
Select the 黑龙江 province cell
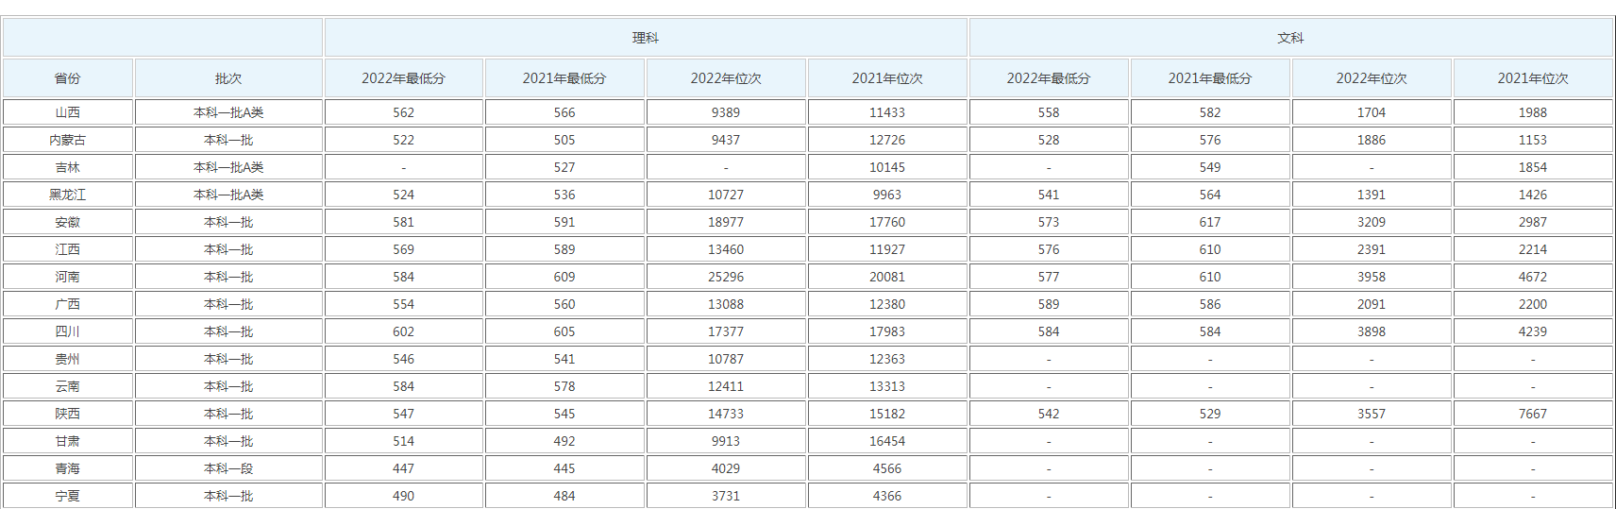coord(68,195)
